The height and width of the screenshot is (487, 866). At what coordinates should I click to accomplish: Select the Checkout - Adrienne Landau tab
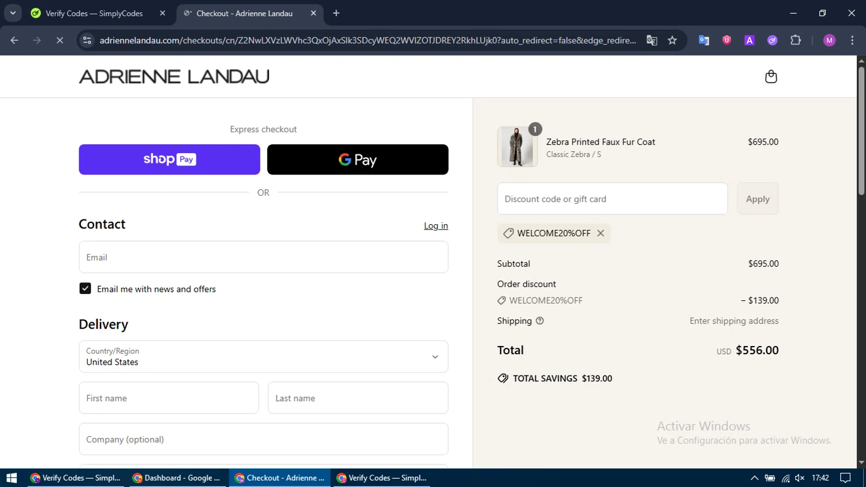pos(244,13)
